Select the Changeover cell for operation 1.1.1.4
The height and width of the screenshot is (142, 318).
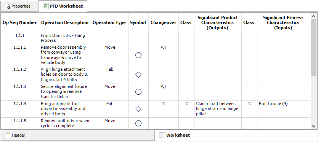pos(164,109)
